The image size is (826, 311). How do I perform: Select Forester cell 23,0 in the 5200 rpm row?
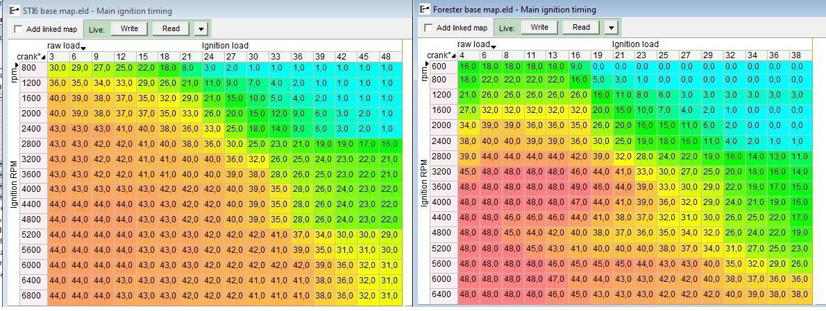[x=800, y=249]
